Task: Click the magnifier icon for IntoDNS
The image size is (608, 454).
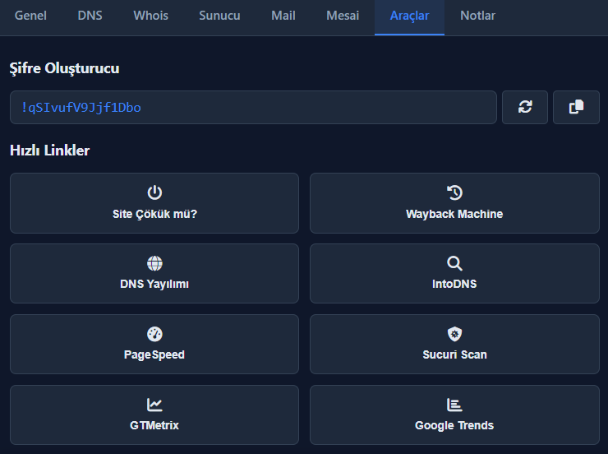Action: tap(454, 263)
